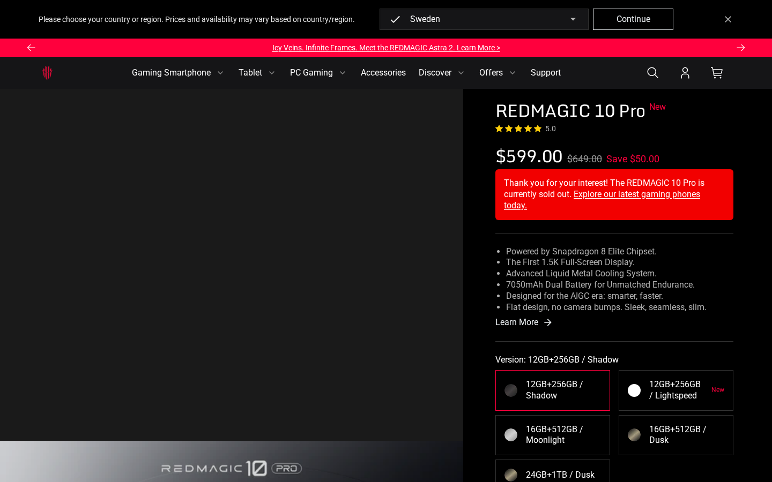Click the Continue button

click(x=633, y=19)
